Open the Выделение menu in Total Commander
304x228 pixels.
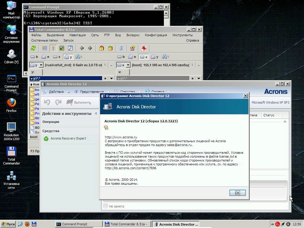point(55,35)
